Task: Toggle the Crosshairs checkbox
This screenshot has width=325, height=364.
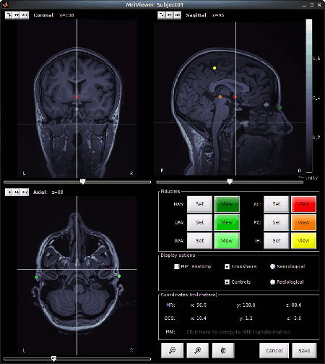Action: pyautogui.click(x=227, y=266)
